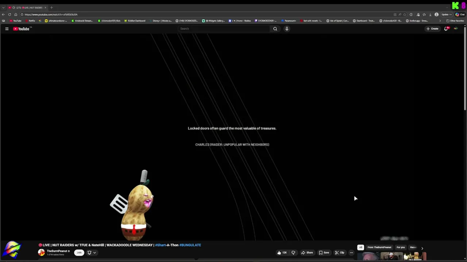
Task: Click the Clip scissors button
Action: pyautogui.click(x=340, y=253)
